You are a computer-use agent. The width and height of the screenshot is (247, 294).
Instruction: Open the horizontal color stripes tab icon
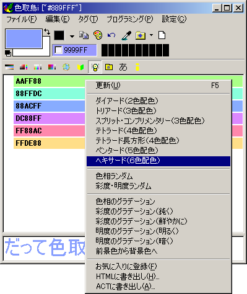coord(9,67)
